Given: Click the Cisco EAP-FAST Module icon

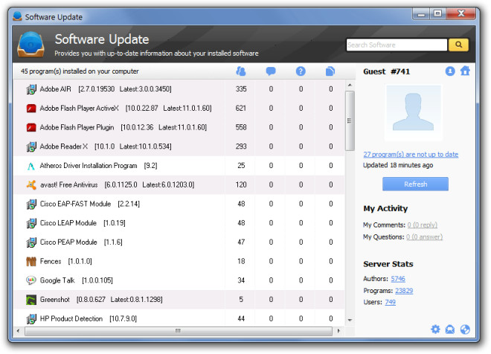Looking at the screenshot, I should [31, 204].
